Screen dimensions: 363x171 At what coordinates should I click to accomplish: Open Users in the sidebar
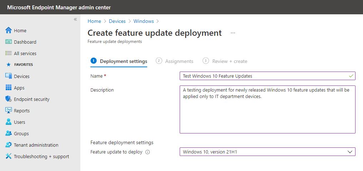(19, 122)
